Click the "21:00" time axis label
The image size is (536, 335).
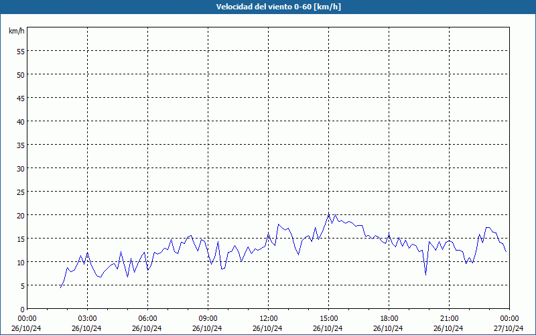click(x=449, y=319)
